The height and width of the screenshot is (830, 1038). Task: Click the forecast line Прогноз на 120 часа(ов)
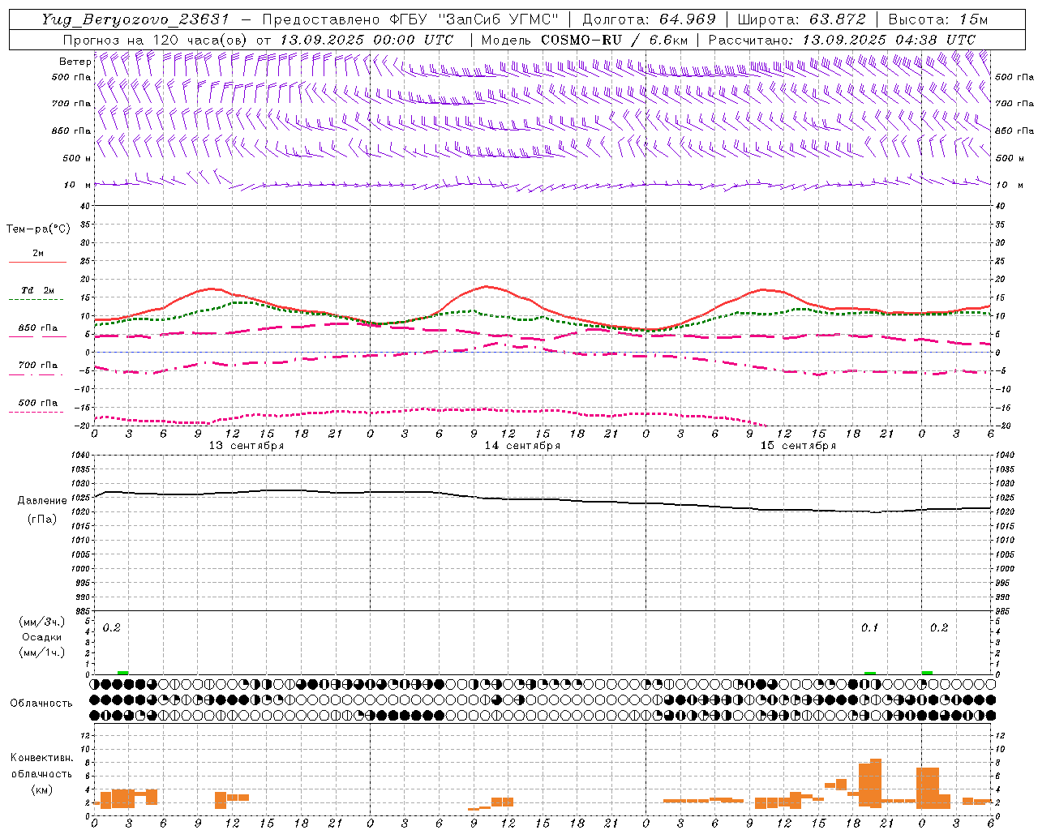click(156, 40)
